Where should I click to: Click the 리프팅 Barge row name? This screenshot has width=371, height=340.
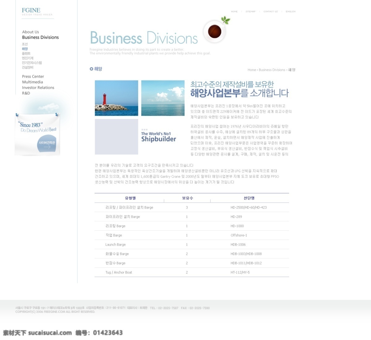115,226
